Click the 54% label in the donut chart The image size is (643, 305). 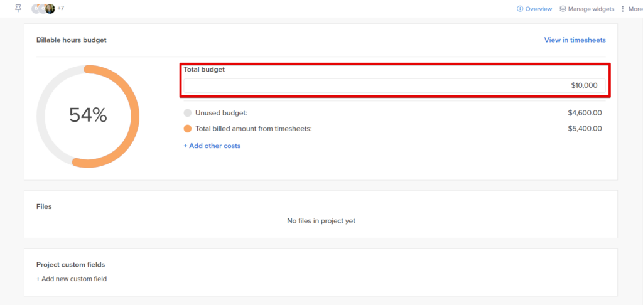[x=88, y=115]
